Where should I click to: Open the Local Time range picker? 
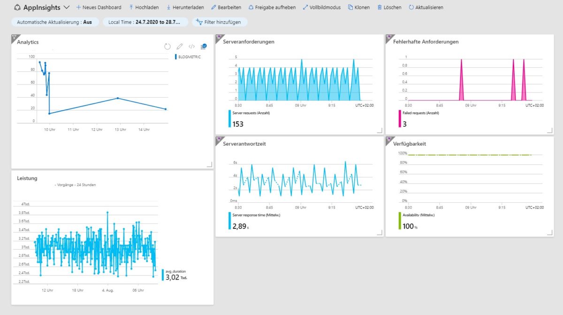145,22
